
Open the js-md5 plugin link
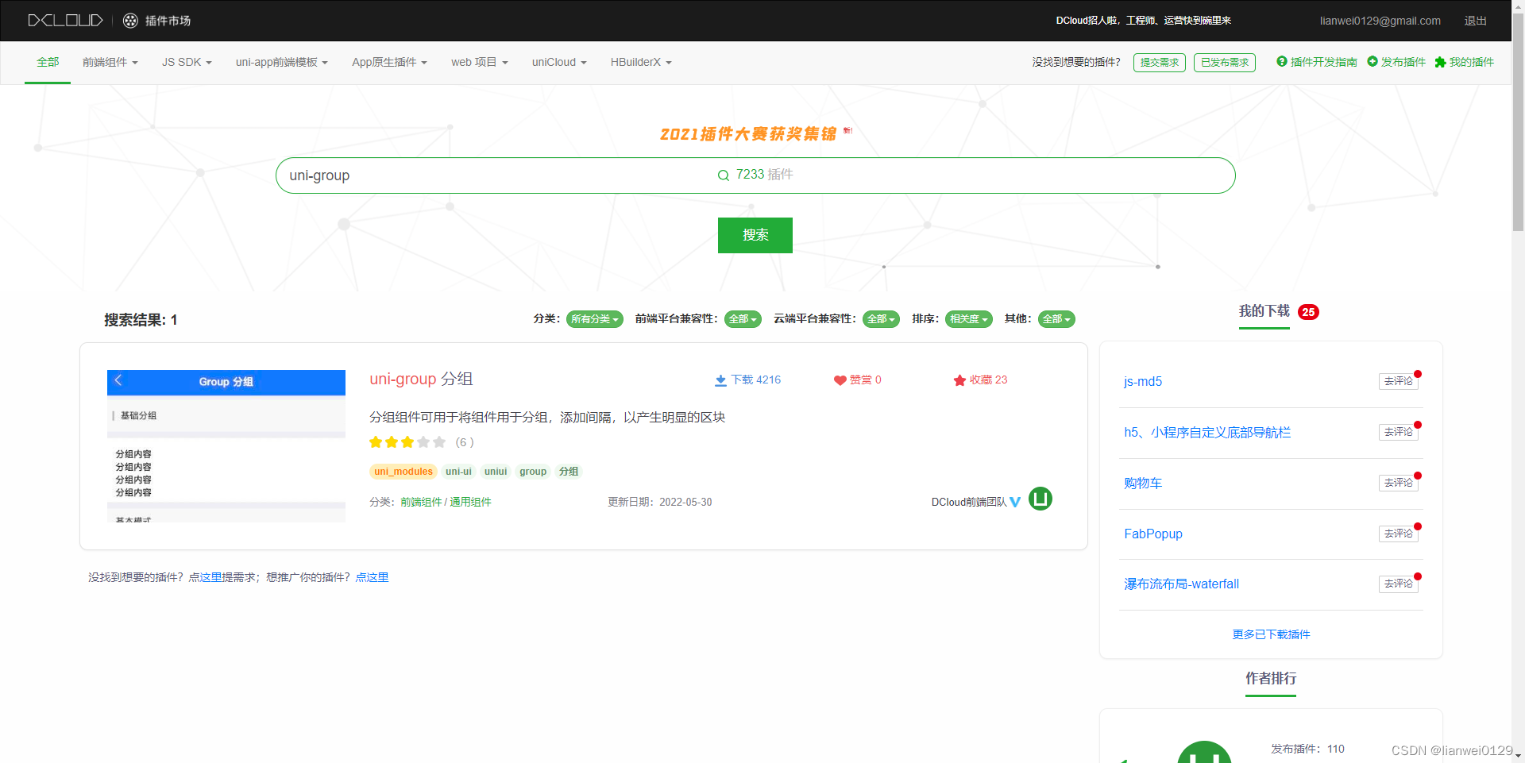tap(1143, 382)
